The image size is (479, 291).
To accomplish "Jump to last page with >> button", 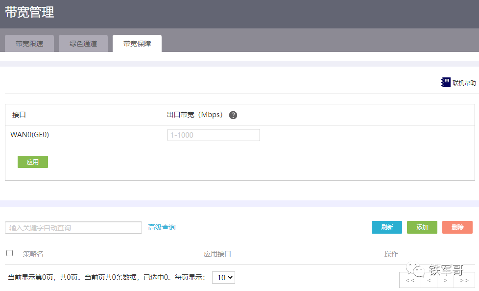I will click(x=463, y=281).
